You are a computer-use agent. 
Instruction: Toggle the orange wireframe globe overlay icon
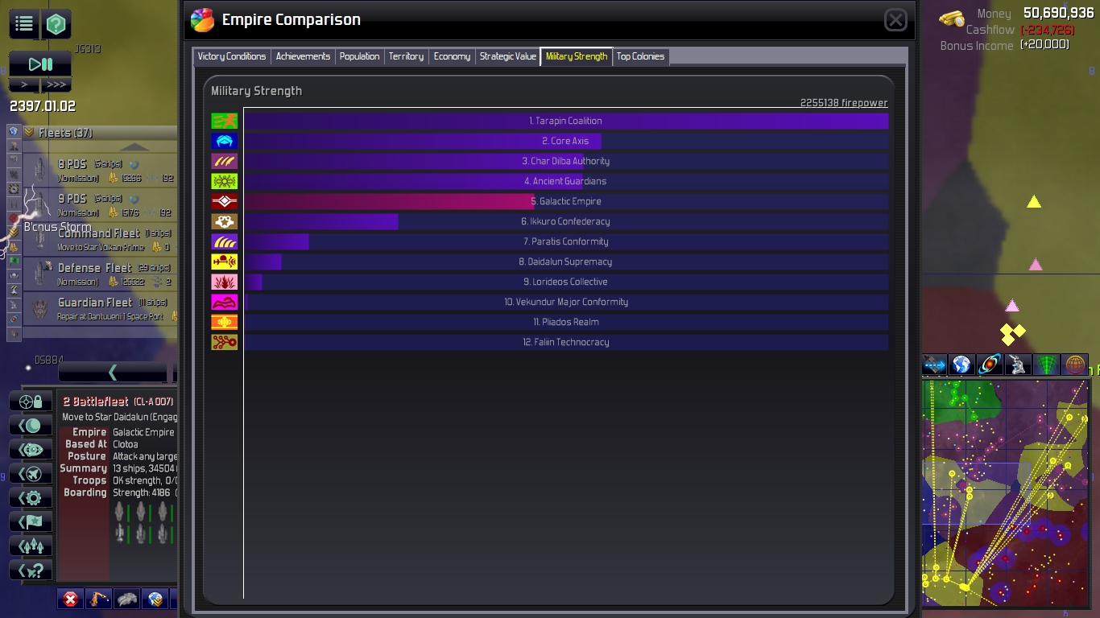pos(1075,365)
